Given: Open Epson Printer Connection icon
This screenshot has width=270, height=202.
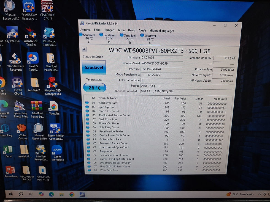Looking at the screenshot, I should 56,132.
